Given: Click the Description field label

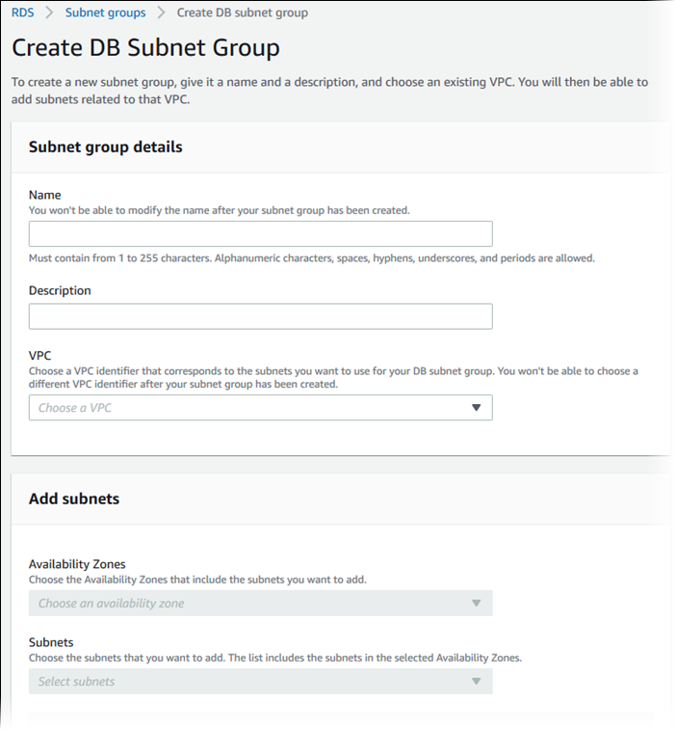Looking at the screenshot, I should click(60, 290).
